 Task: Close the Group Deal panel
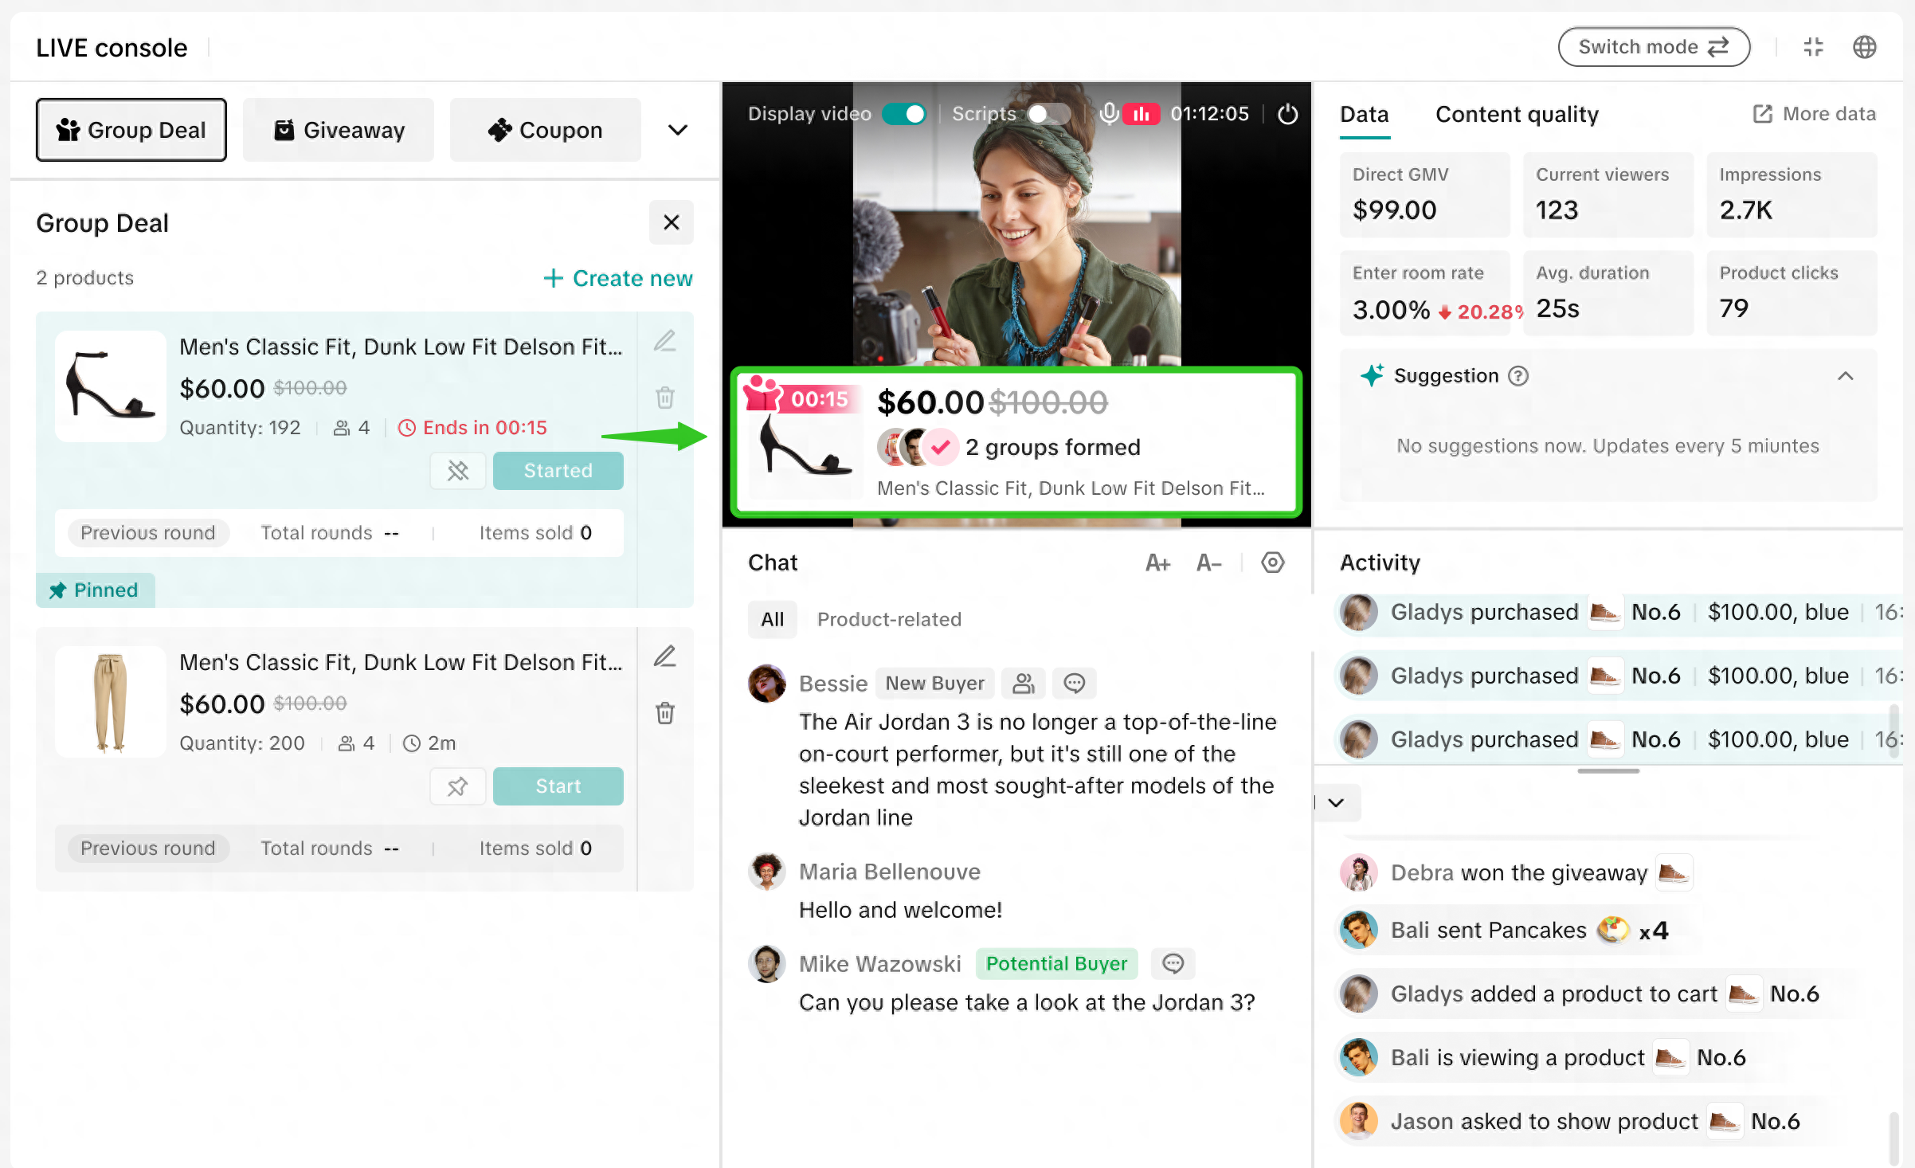672,223
